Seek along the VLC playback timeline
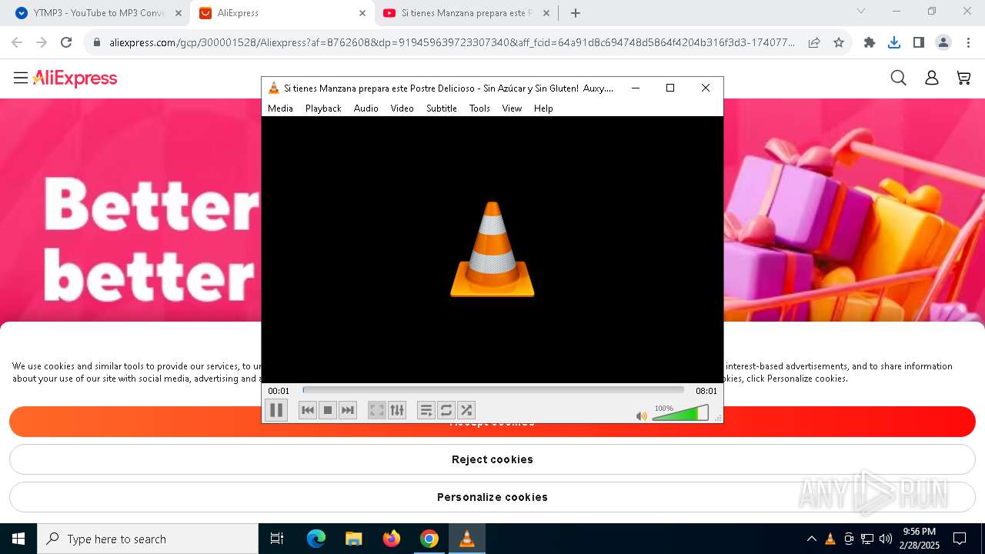Screen dimensions: 985x554 (x=493, y=390)
